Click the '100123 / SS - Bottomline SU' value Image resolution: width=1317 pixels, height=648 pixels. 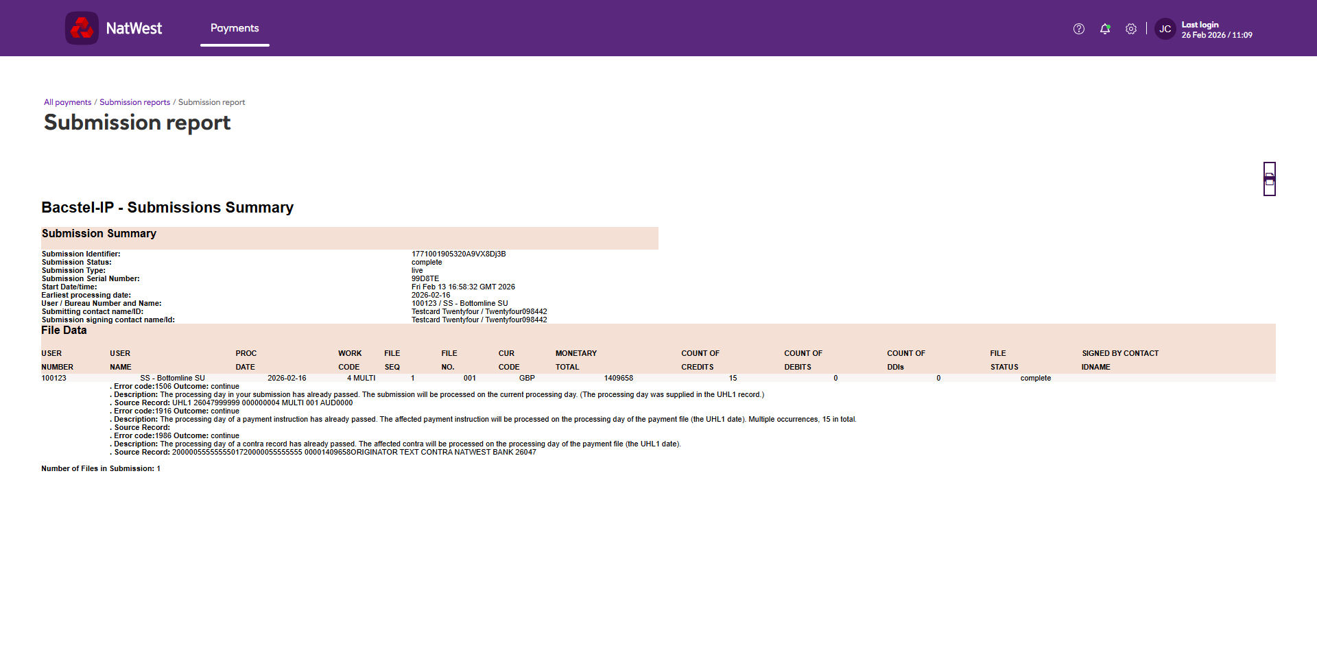460,303
